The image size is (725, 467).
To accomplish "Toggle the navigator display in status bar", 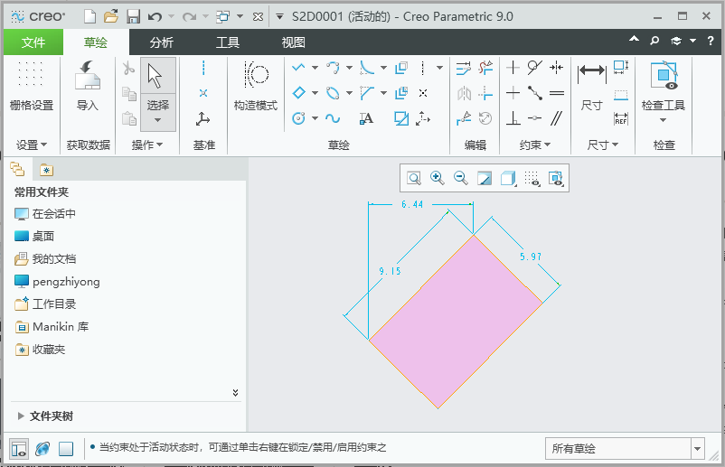I will (x=19, y=449).
